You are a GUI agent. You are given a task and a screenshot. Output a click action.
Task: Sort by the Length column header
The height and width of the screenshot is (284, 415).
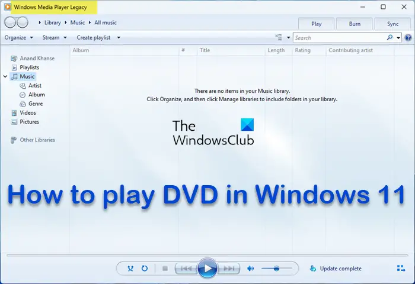tap(279, 50)
